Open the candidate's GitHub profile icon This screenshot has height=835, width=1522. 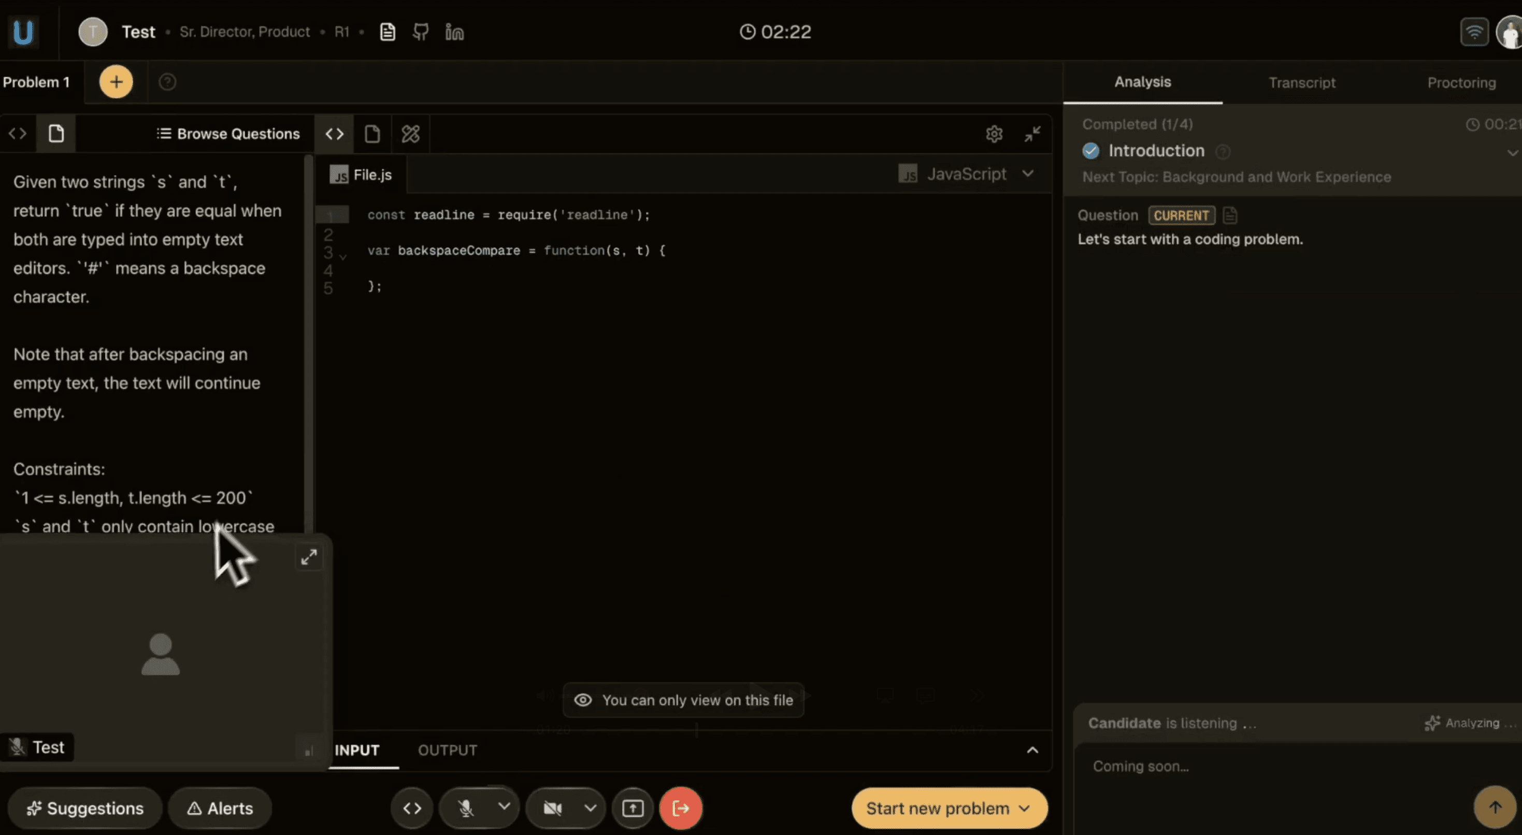coord(420,32)
